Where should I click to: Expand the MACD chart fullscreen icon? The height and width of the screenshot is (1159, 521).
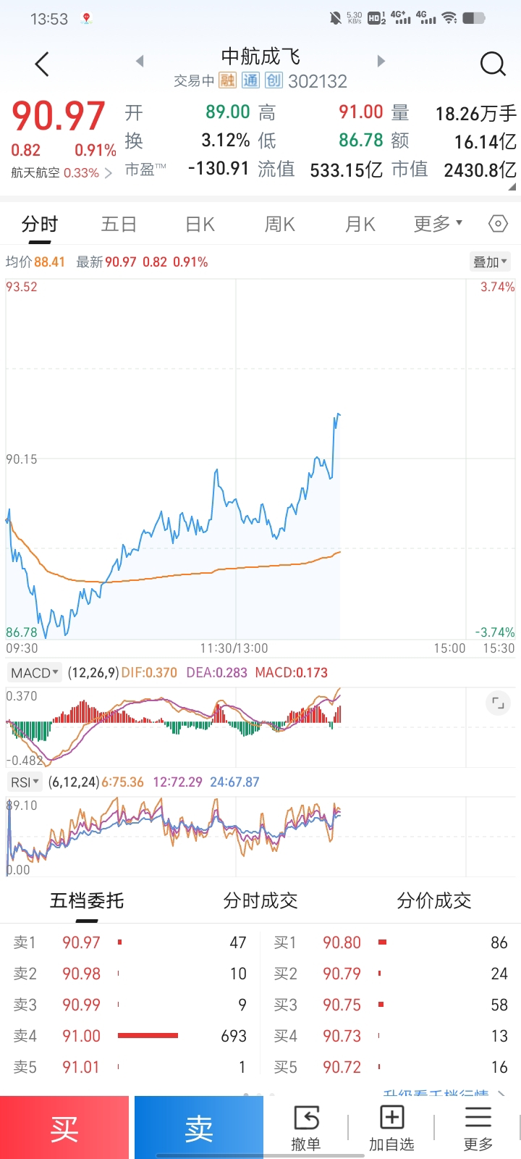(x=498, y=703)
